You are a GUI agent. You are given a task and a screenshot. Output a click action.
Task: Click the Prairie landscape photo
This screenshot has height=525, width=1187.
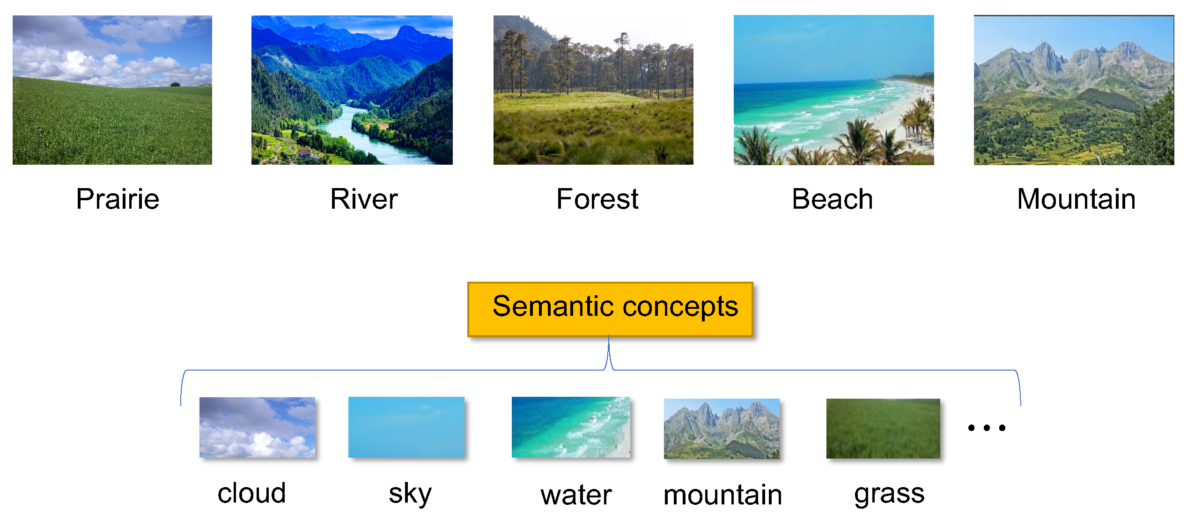click(112, 90)
